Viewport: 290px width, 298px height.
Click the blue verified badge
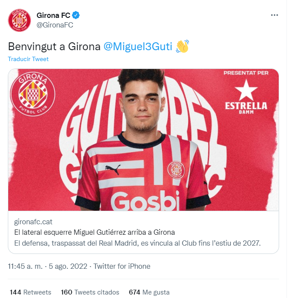click(76, 16)
